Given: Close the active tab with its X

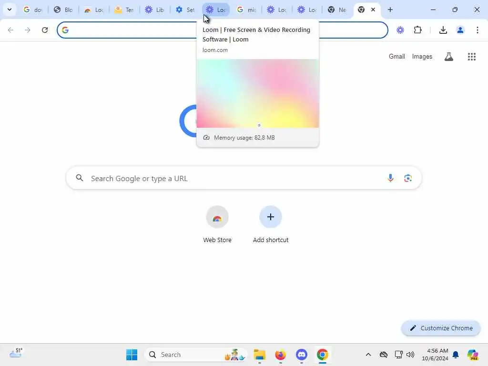Looking at the screenshot, I should click(x=373, y=10).
